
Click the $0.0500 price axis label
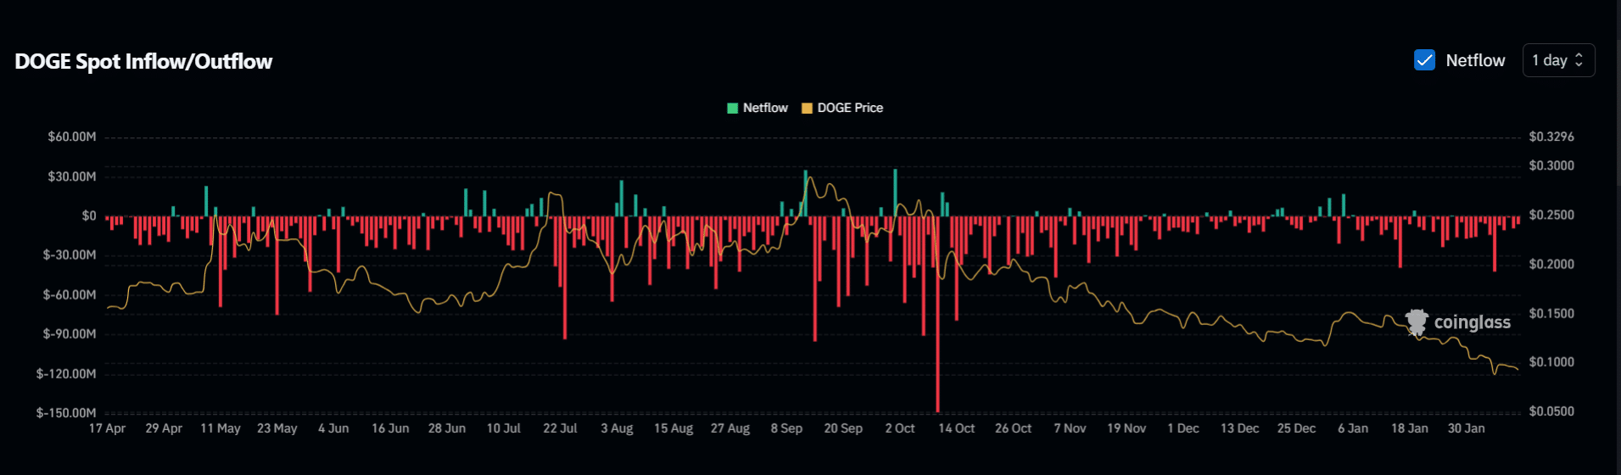click(x=1551, y=411)
